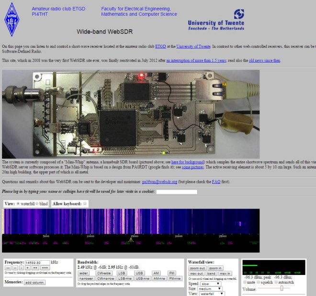Enable the Allow keyboard checkbox
Image resolution: width=316 pixels, height=296 pixels.
(x=85, y=203)
